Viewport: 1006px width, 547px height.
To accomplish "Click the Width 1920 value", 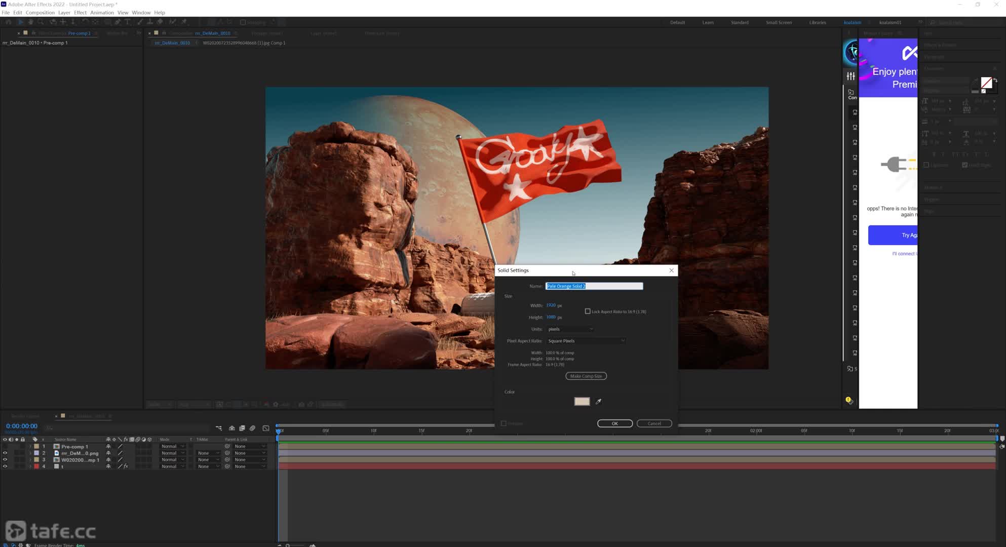I will tap(551, 305).
